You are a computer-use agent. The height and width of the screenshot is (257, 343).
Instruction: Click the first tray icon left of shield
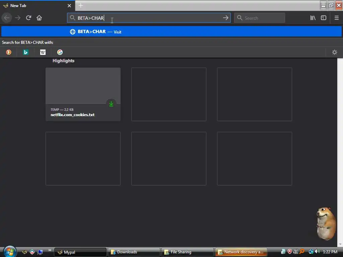[283, 252]
